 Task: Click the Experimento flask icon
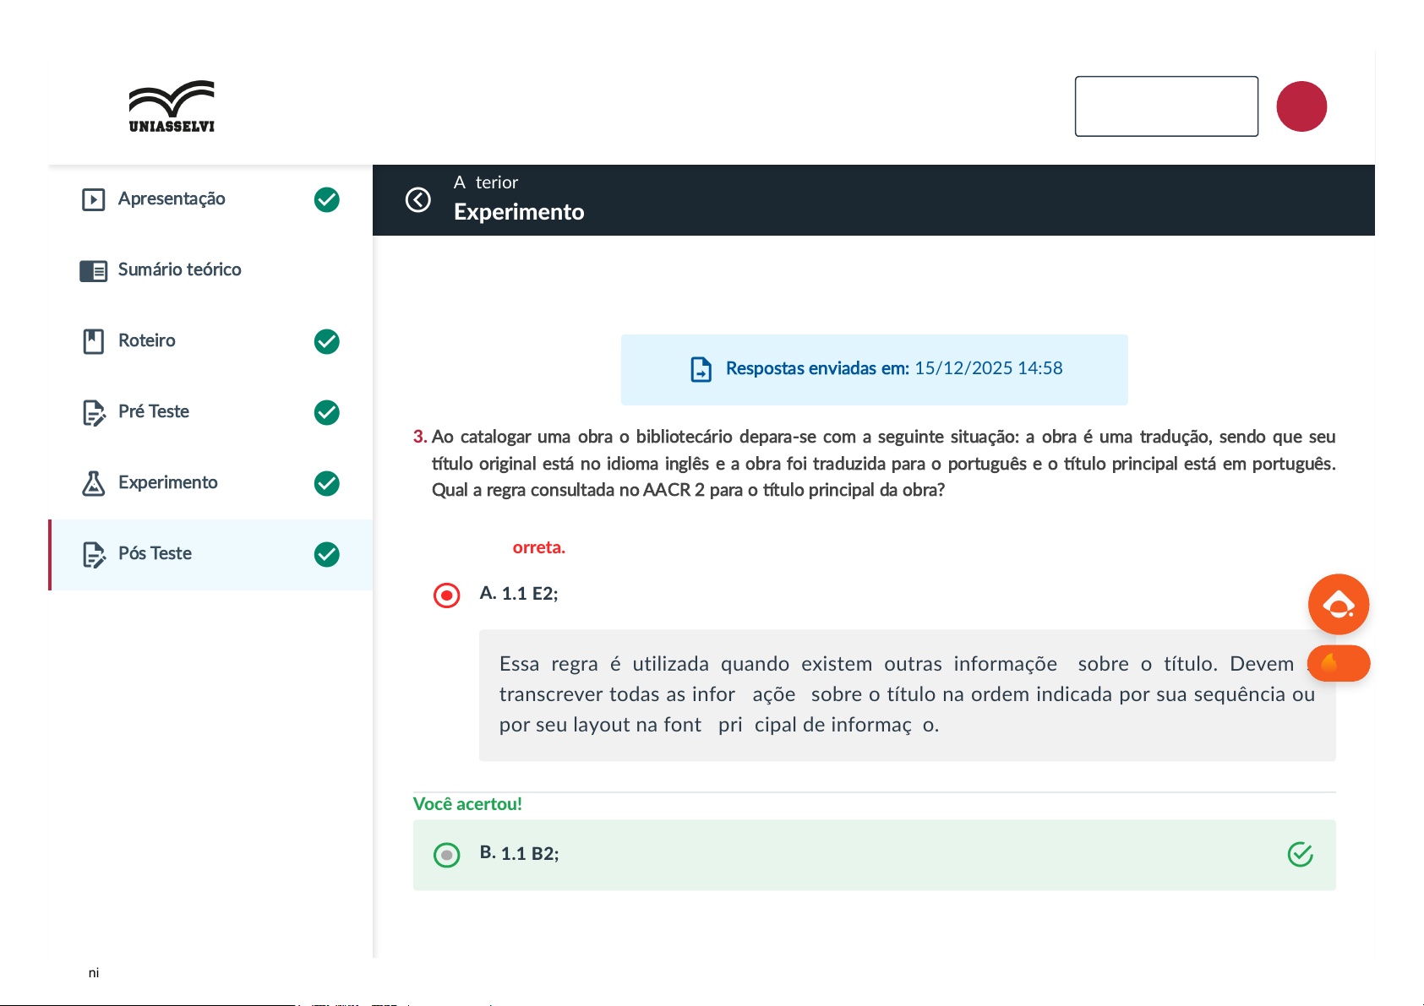pos(93,483)
